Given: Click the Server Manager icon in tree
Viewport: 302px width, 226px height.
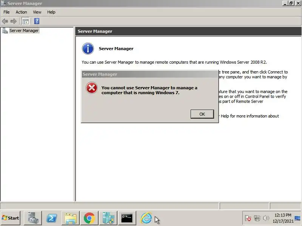Looking at the screenshot, I should point(5,31).
